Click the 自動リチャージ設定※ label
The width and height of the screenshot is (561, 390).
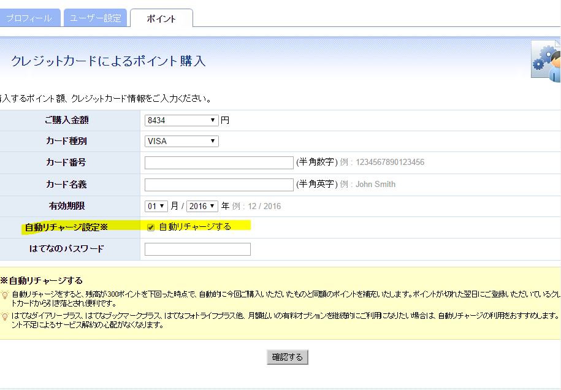point(66,227)
